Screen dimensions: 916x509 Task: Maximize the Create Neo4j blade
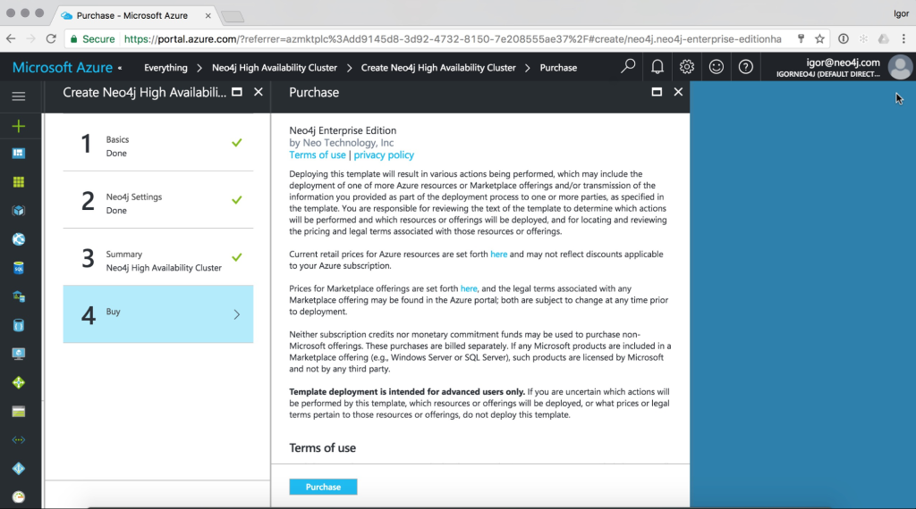[236, 92]
